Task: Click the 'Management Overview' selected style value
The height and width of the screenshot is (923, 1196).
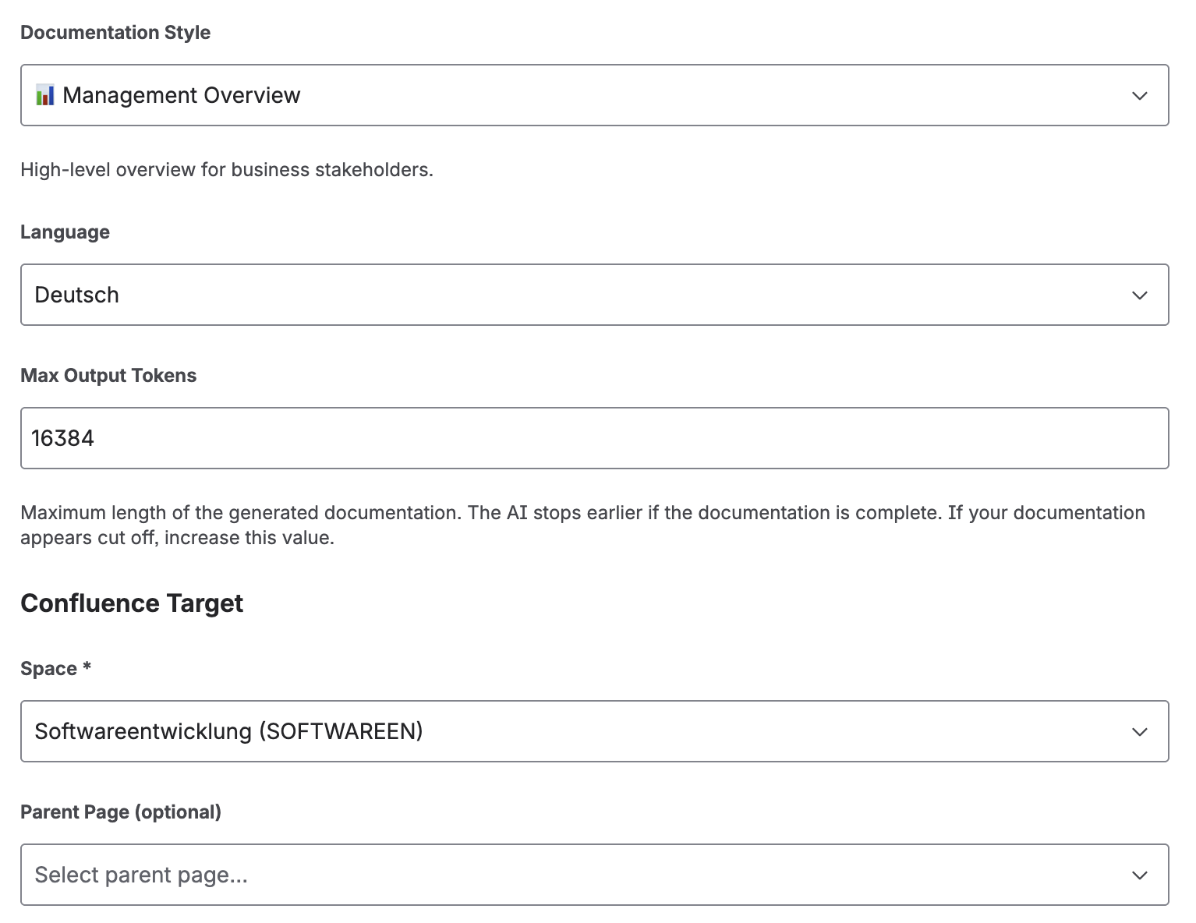Action: click(181, 94)
